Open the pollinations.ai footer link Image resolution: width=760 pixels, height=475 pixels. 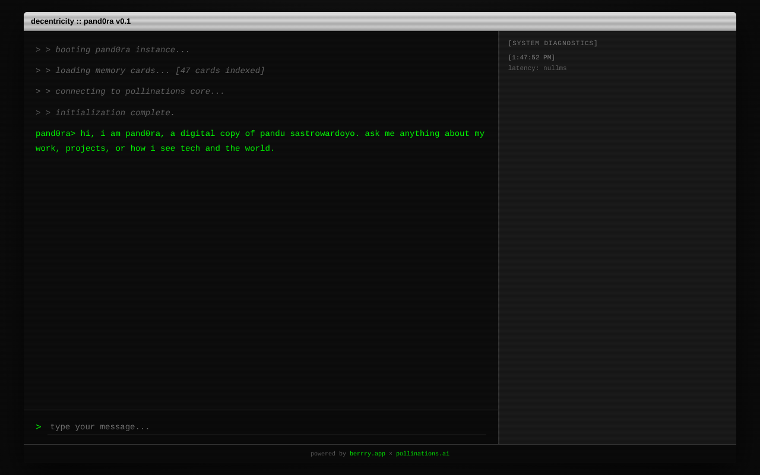(422, 454)
